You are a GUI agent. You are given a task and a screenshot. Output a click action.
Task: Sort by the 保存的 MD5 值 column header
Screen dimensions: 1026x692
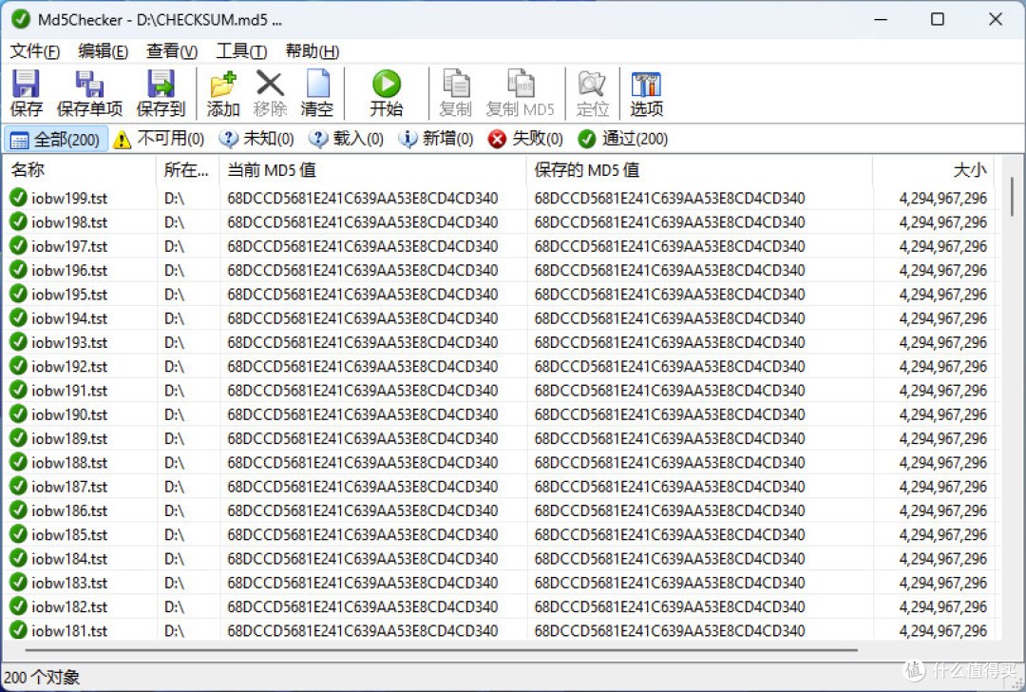[x=699, y=170]
